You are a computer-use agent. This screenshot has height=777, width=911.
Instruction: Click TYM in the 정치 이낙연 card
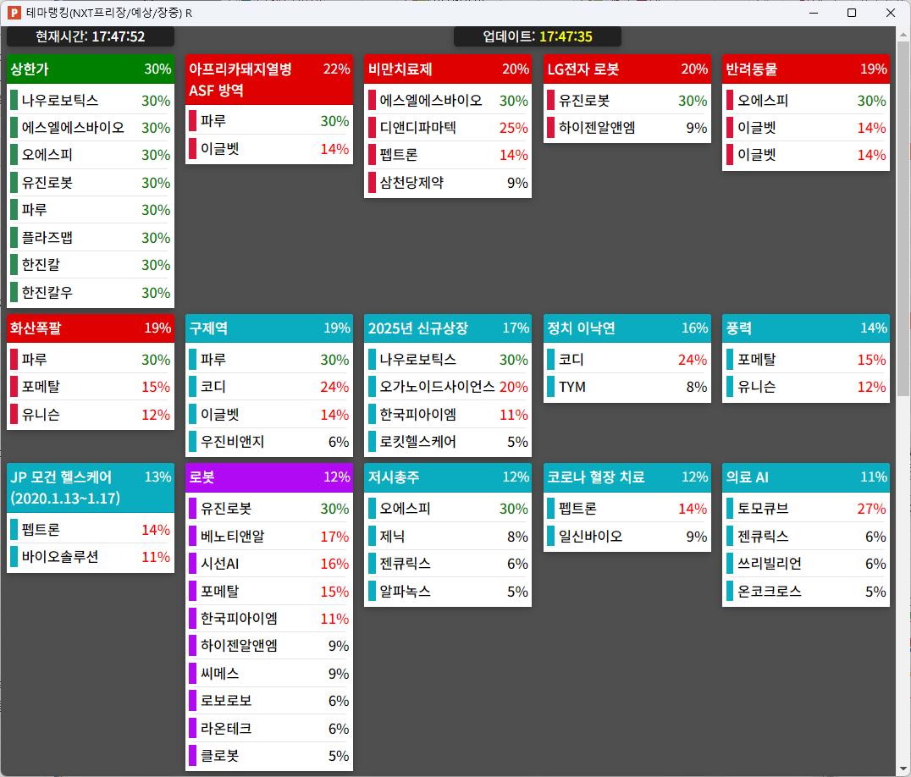(x=627, y=387)
